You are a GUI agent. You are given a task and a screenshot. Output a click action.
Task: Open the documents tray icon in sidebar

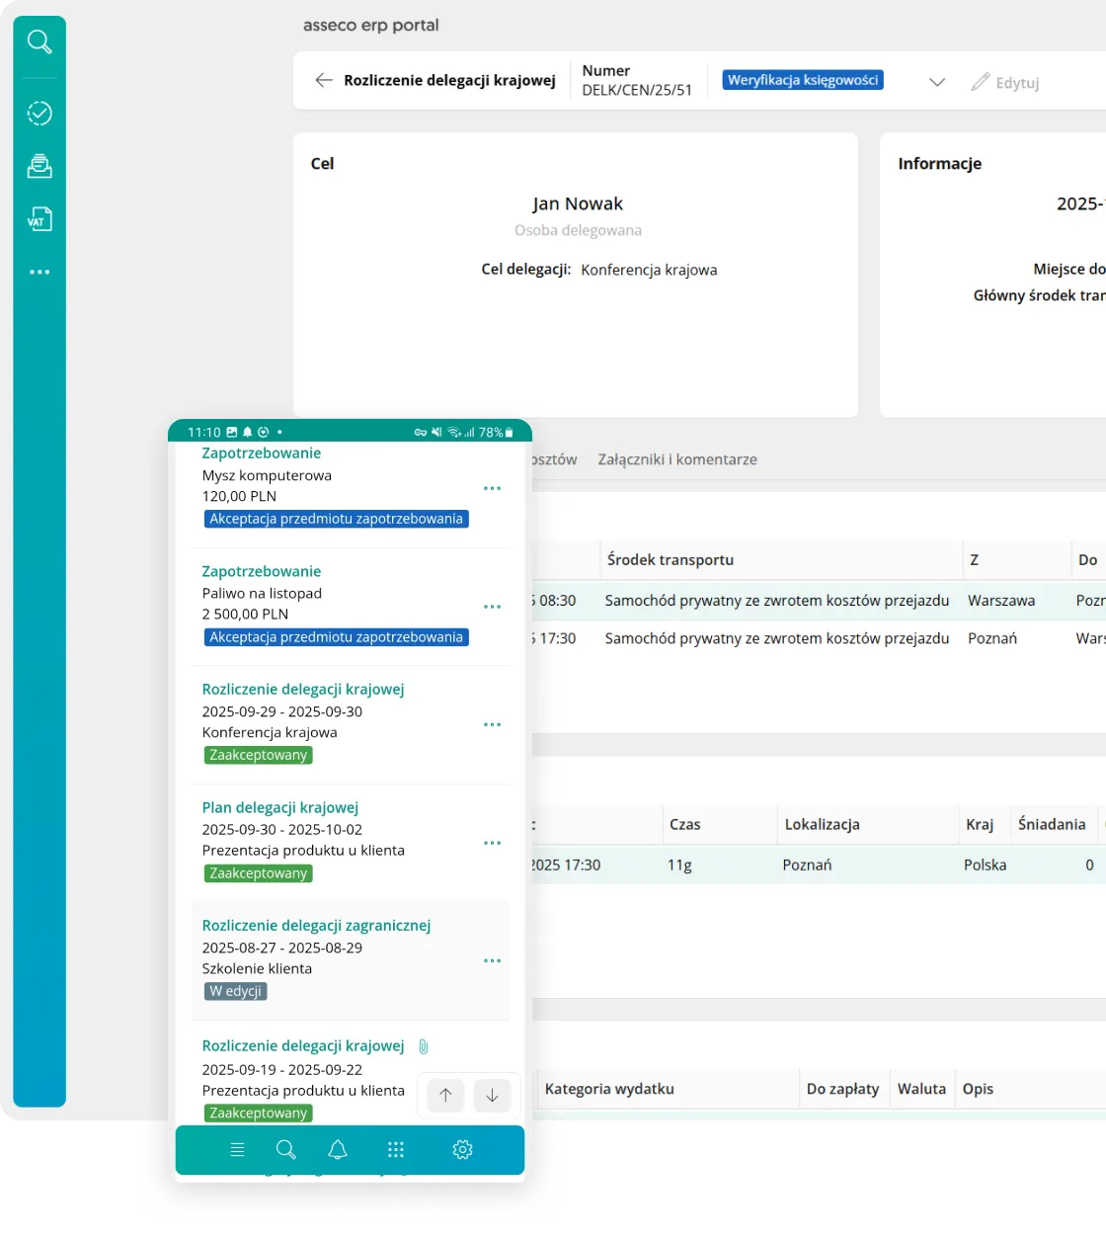click(x=39, y=166)
